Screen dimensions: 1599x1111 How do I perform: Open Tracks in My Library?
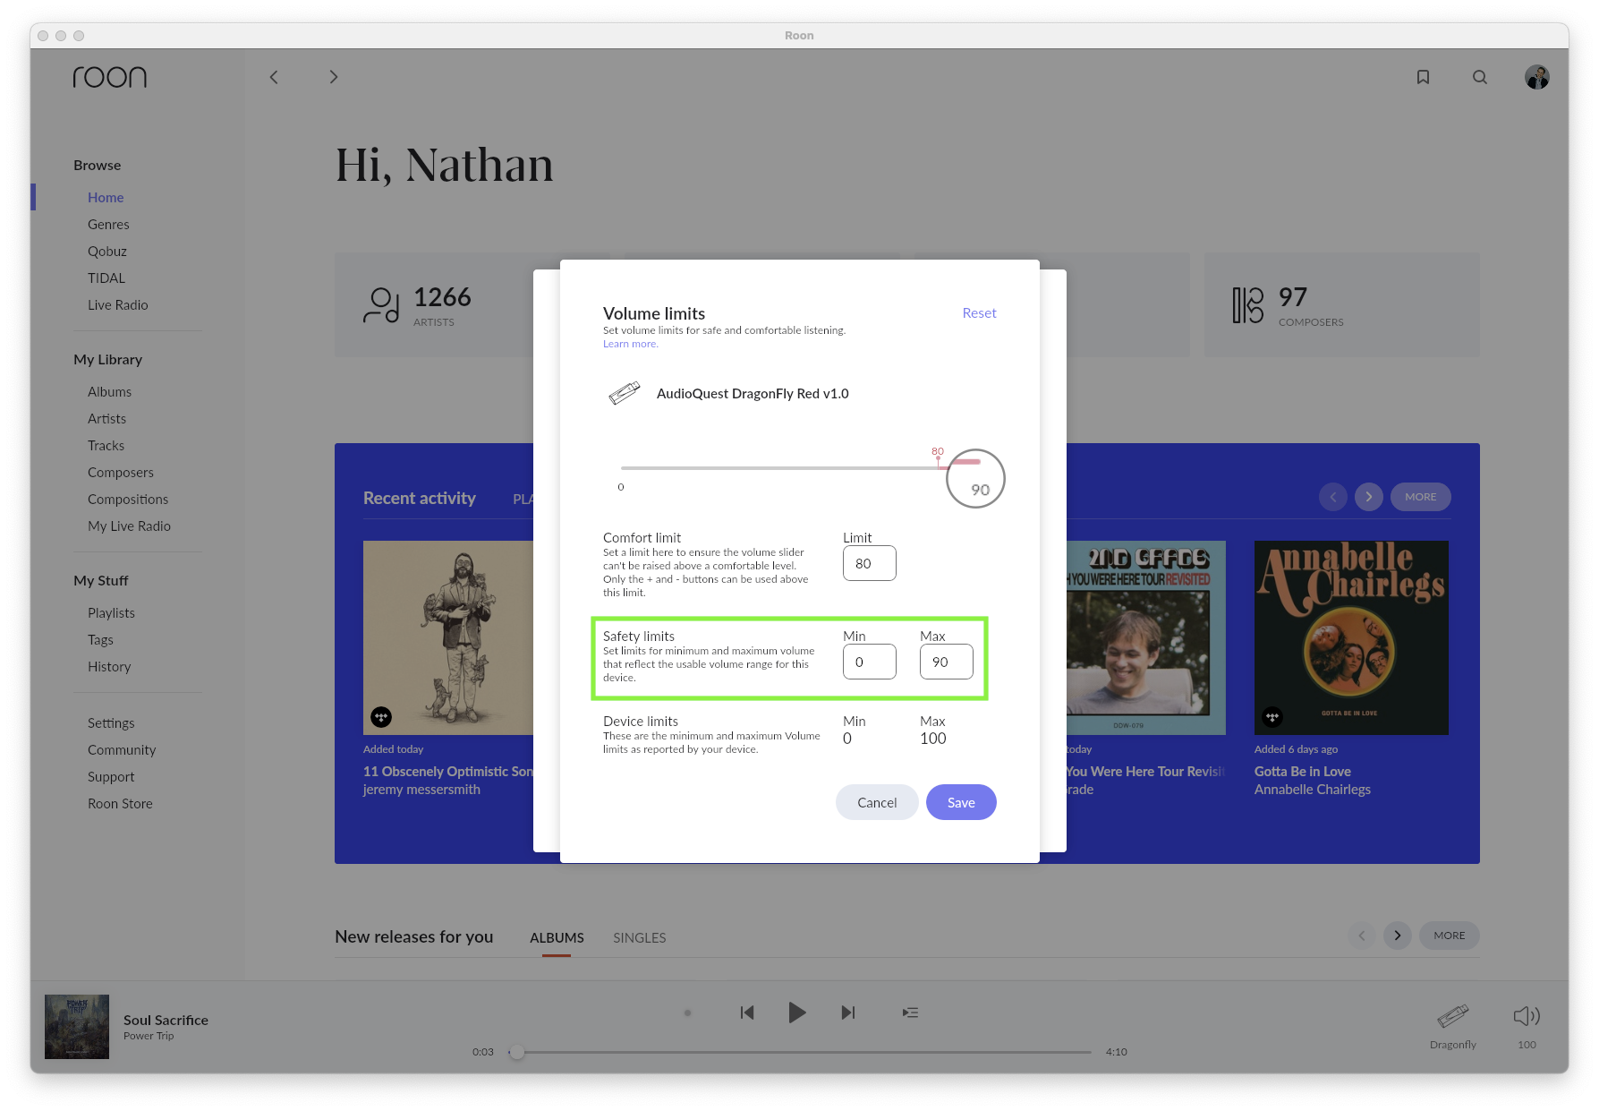pyautogui.click(x=106, y=446)
